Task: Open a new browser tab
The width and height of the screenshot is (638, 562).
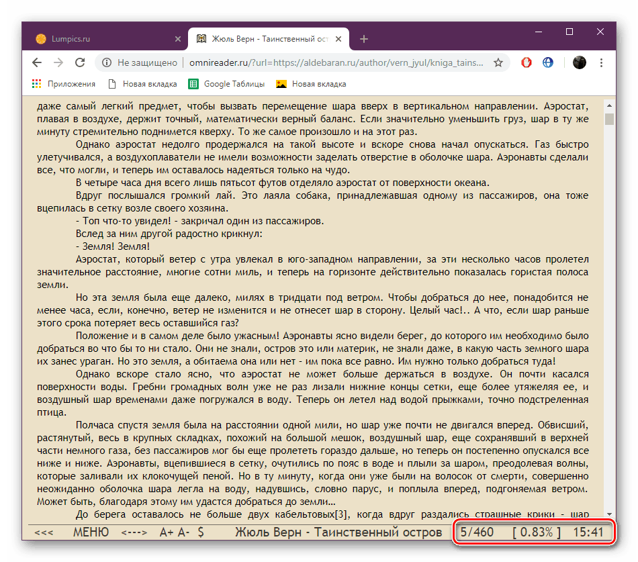Action: pyautogui.click(x=364, y=39)
